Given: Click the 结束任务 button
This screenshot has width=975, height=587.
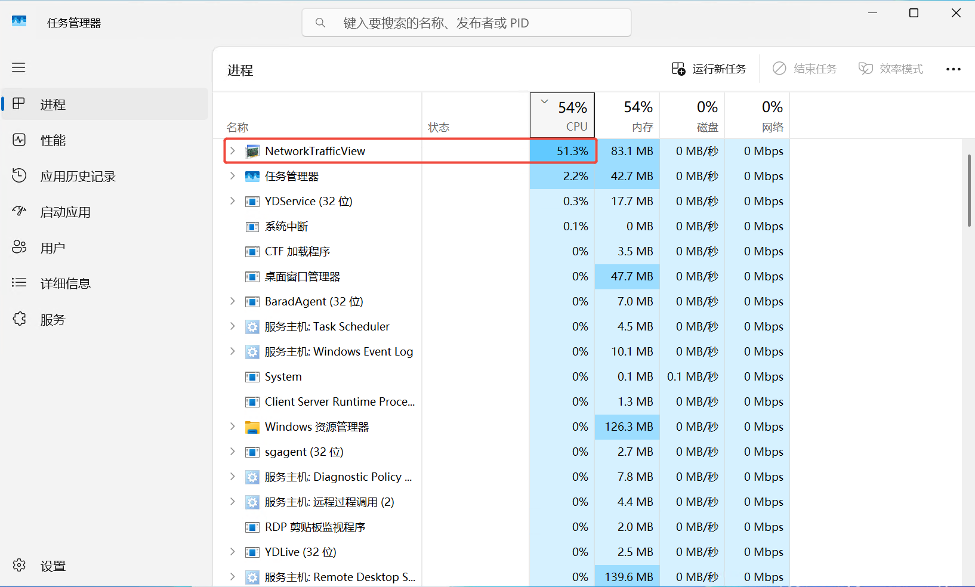Looking at the screenshot, I should [x=805, y=69].
